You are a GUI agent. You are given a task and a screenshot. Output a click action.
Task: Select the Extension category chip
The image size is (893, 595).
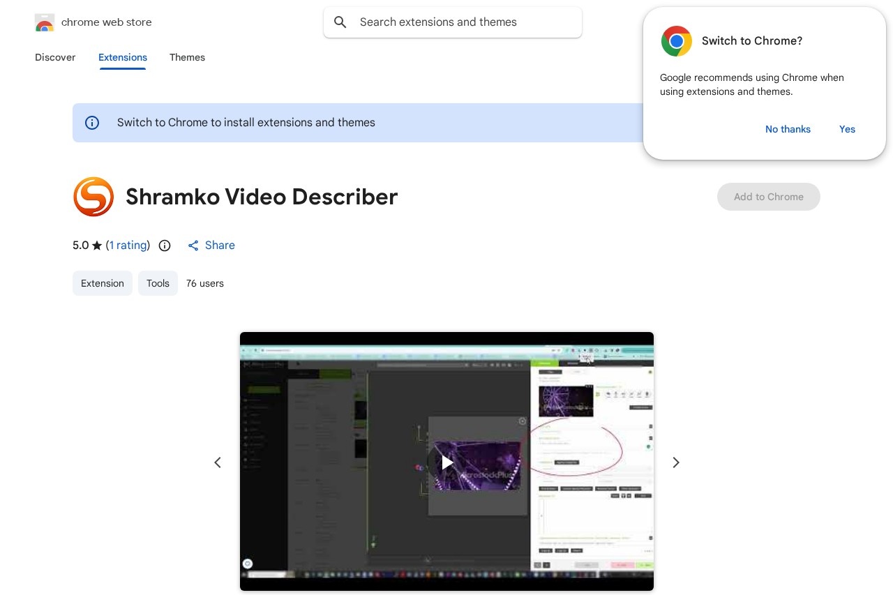(x=102, y=283)
